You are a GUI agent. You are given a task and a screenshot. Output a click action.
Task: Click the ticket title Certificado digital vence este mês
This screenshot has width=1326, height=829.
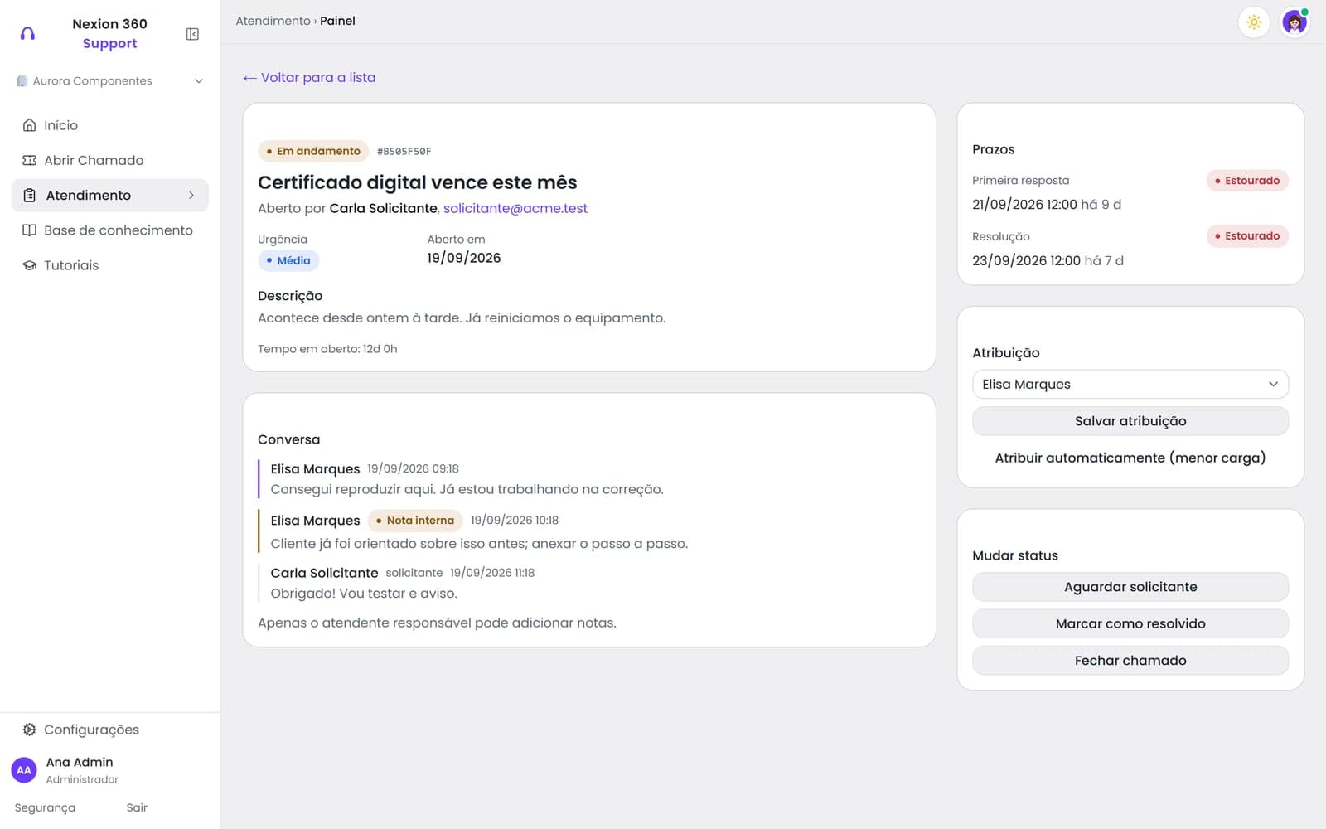[418, 182]
